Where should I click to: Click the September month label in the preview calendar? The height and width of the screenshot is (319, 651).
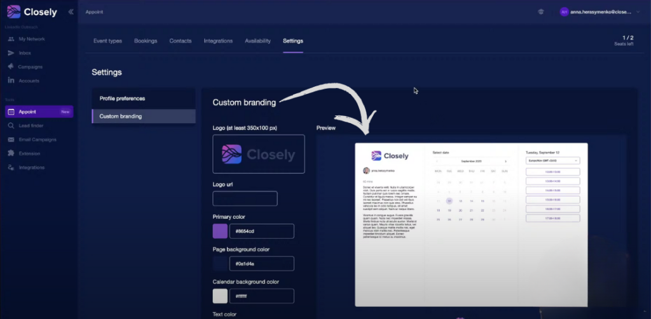point(471,161)
